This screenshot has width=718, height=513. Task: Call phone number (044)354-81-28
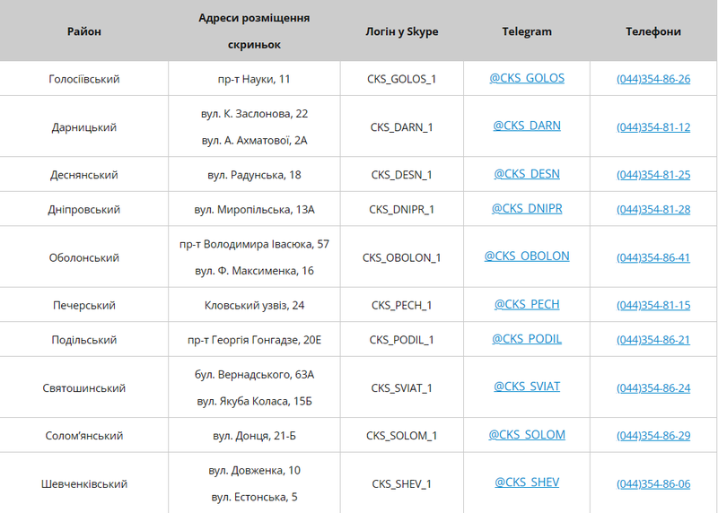coord(653,210)
